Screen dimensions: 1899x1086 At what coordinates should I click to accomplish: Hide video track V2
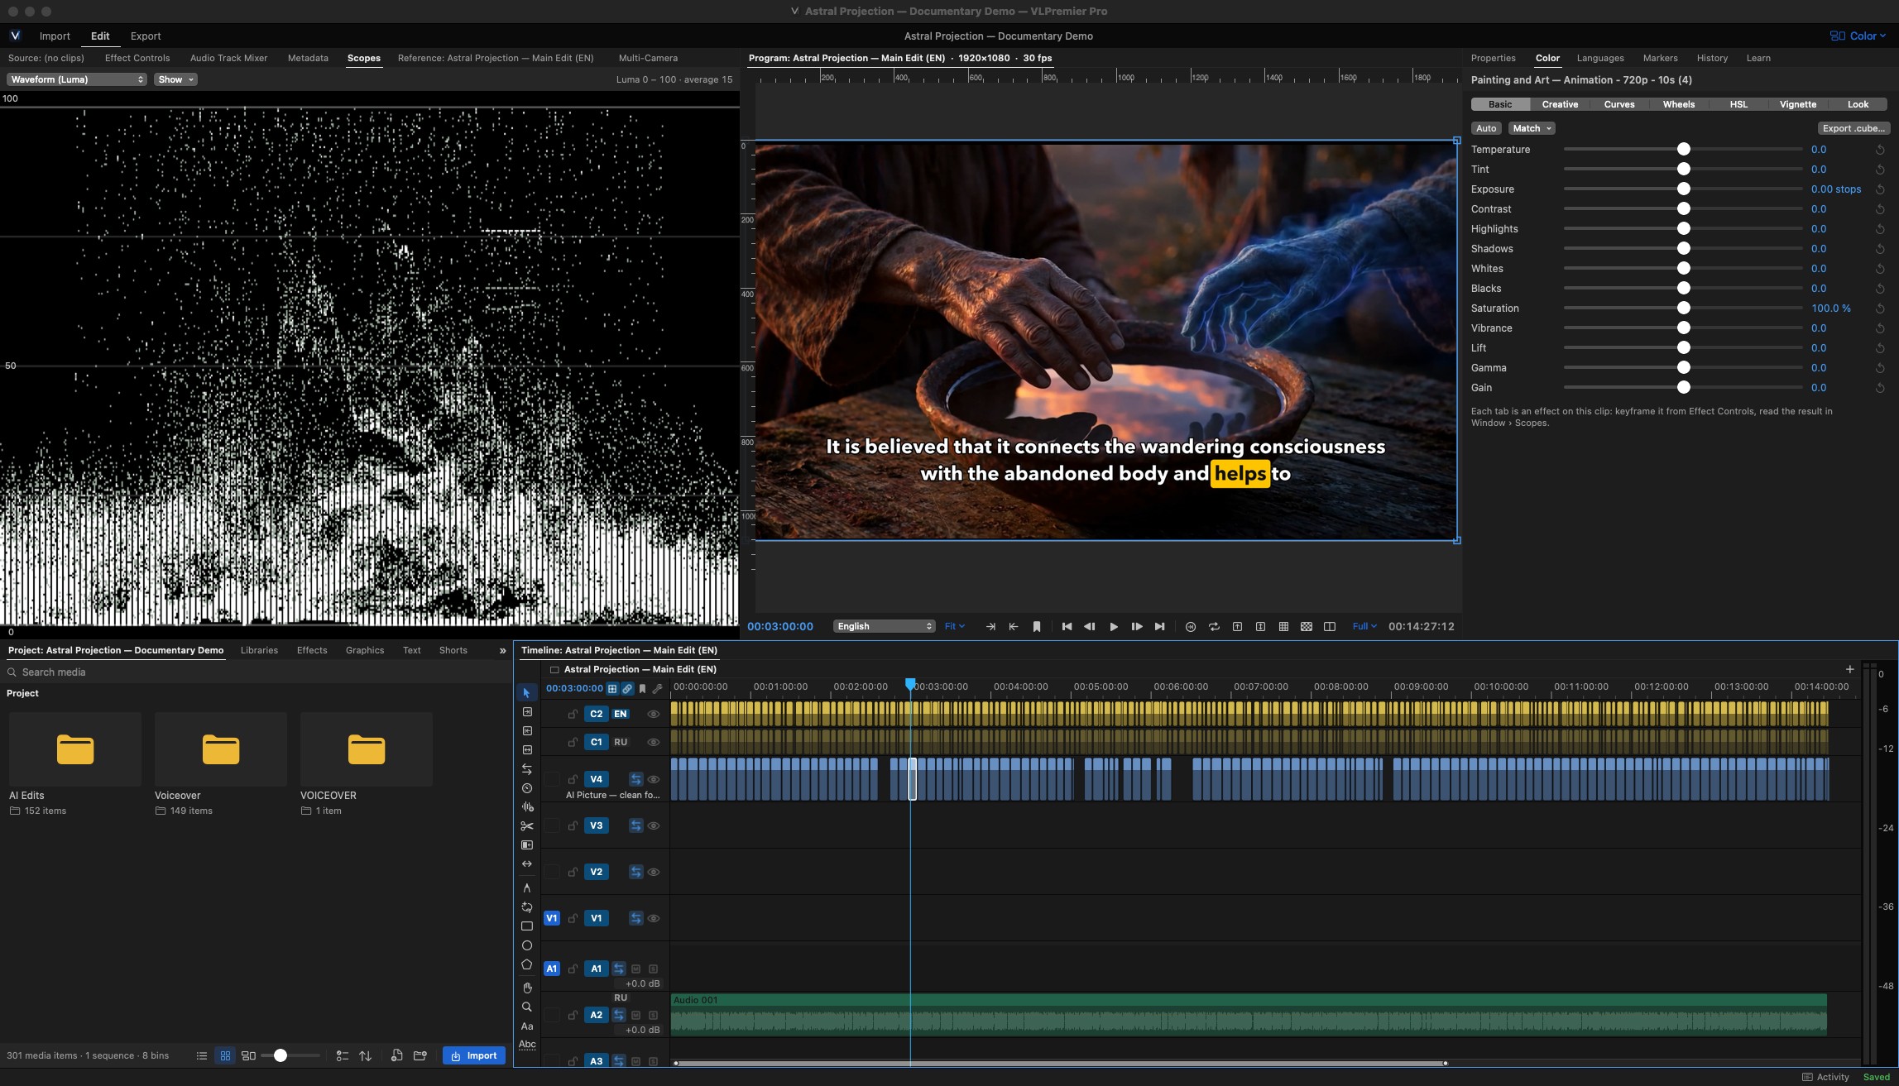[653, 872]
